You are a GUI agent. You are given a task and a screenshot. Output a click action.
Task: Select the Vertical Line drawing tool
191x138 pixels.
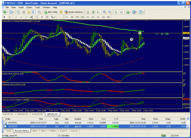[16, 17]
